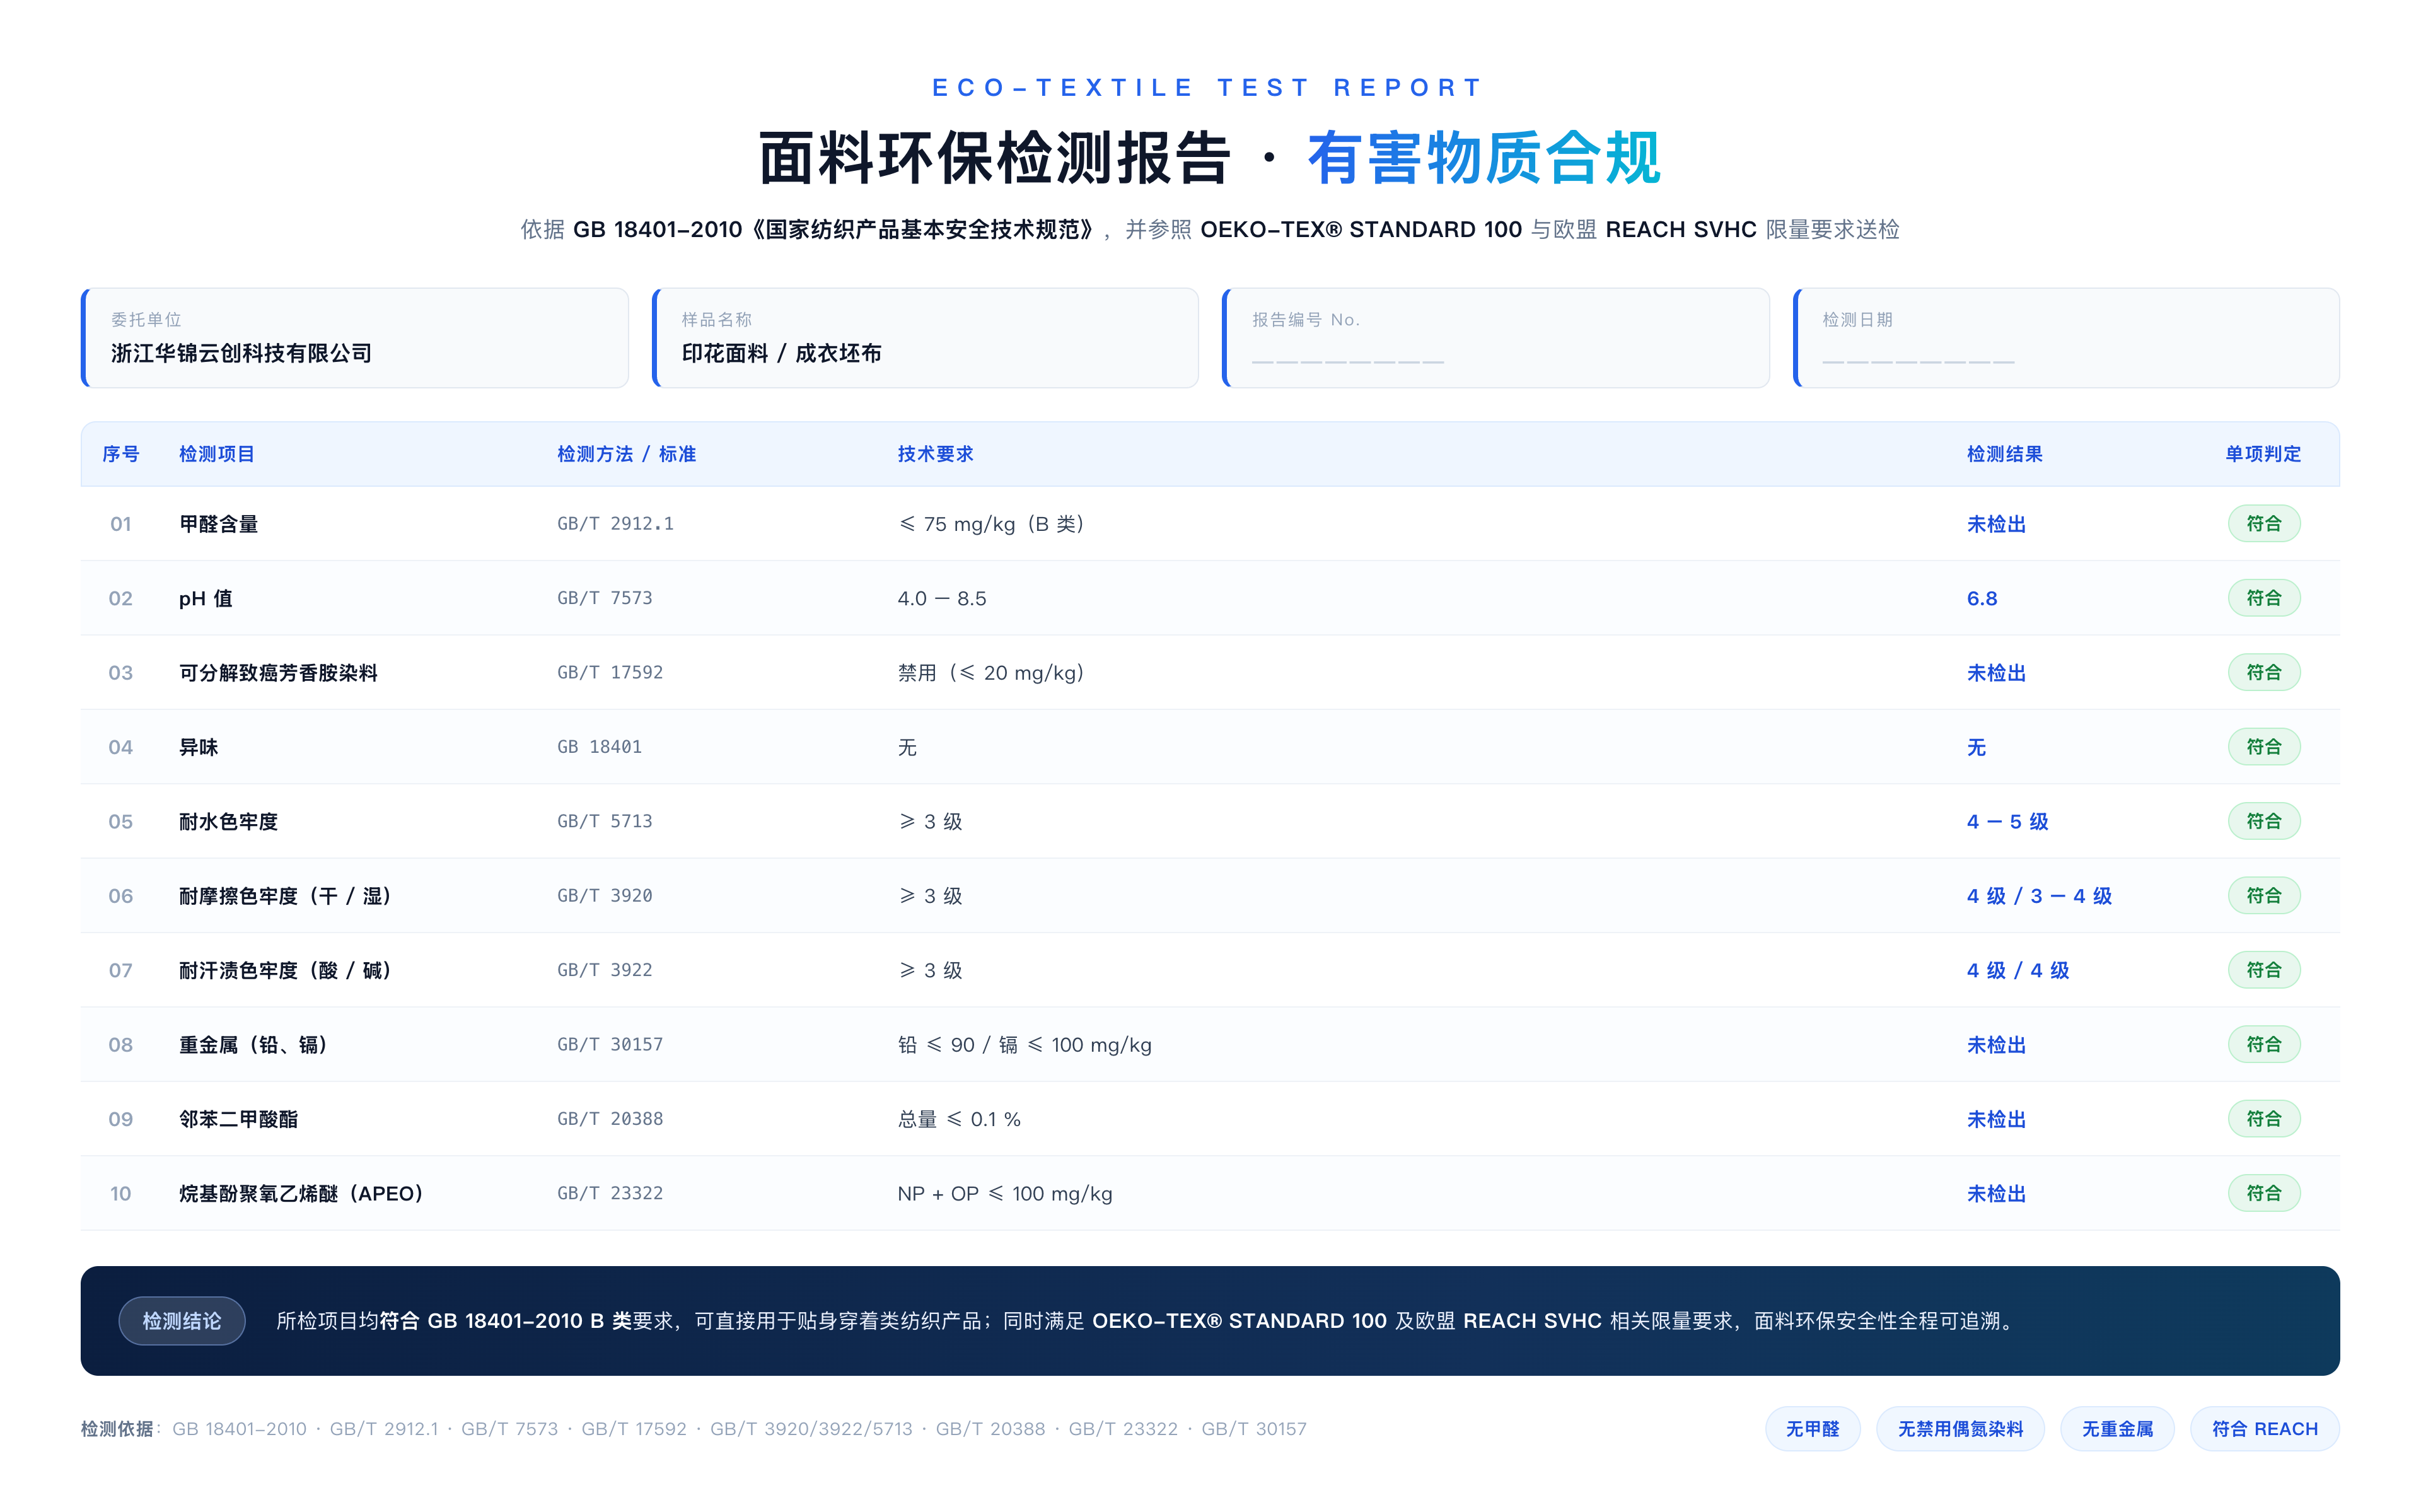Click requirement 铅 ≤ 90 / 镉 ≤ 100 mg/kg

1024,1045
